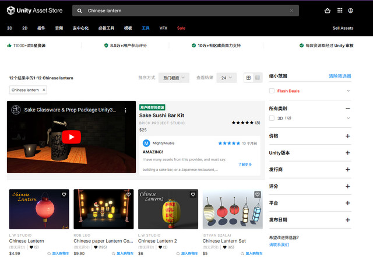Favorite the Chinese Lantern 2 heart
Viewport: 373px width, 259px height.
tap(193, 194)
